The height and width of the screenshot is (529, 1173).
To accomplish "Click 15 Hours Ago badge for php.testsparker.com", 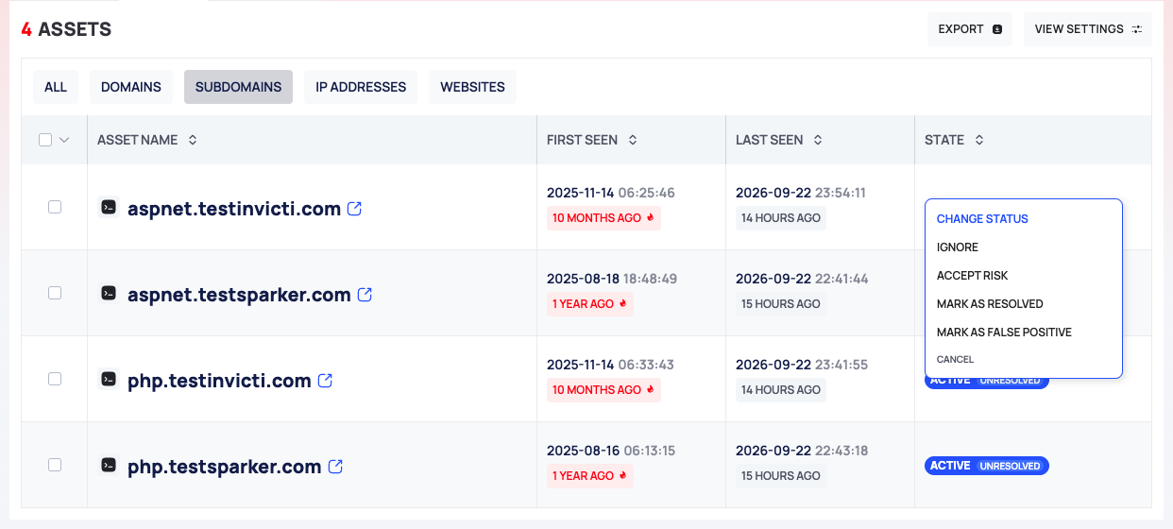I will (x=781, y=476).
